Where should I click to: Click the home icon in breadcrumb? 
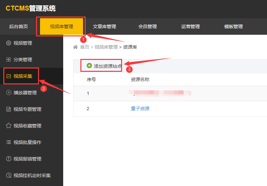tap(75, 47)
